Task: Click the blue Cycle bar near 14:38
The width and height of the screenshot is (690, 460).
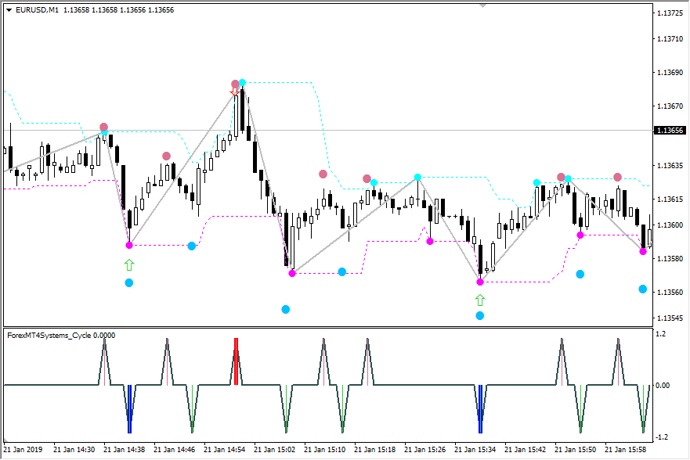Action: point(129,408)
